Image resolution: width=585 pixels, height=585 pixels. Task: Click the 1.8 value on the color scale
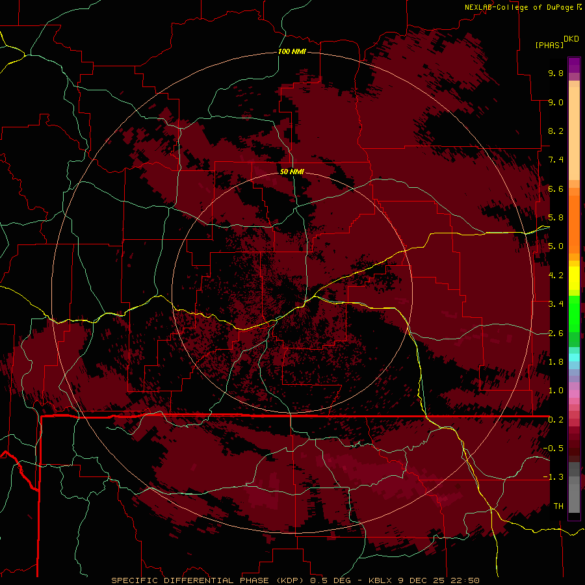tap(556, 362)
